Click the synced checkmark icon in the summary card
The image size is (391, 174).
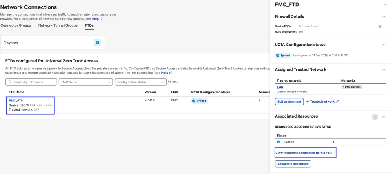[98, 42]
